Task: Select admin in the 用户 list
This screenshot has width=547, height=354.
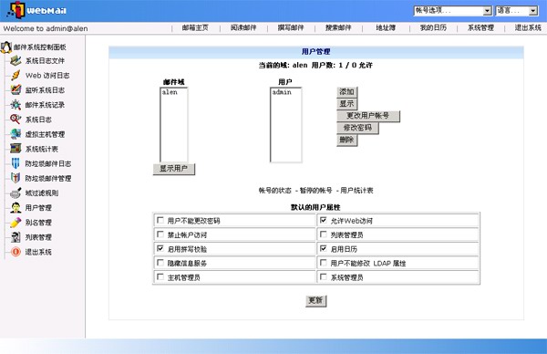Action: point(282,92)
